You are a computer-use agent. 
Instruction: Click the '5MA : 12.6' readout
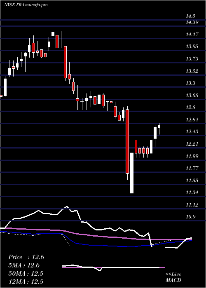click(24, 265)
